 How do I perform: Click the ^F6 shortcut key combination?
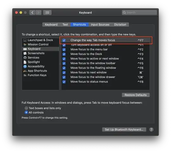(141, 68)
